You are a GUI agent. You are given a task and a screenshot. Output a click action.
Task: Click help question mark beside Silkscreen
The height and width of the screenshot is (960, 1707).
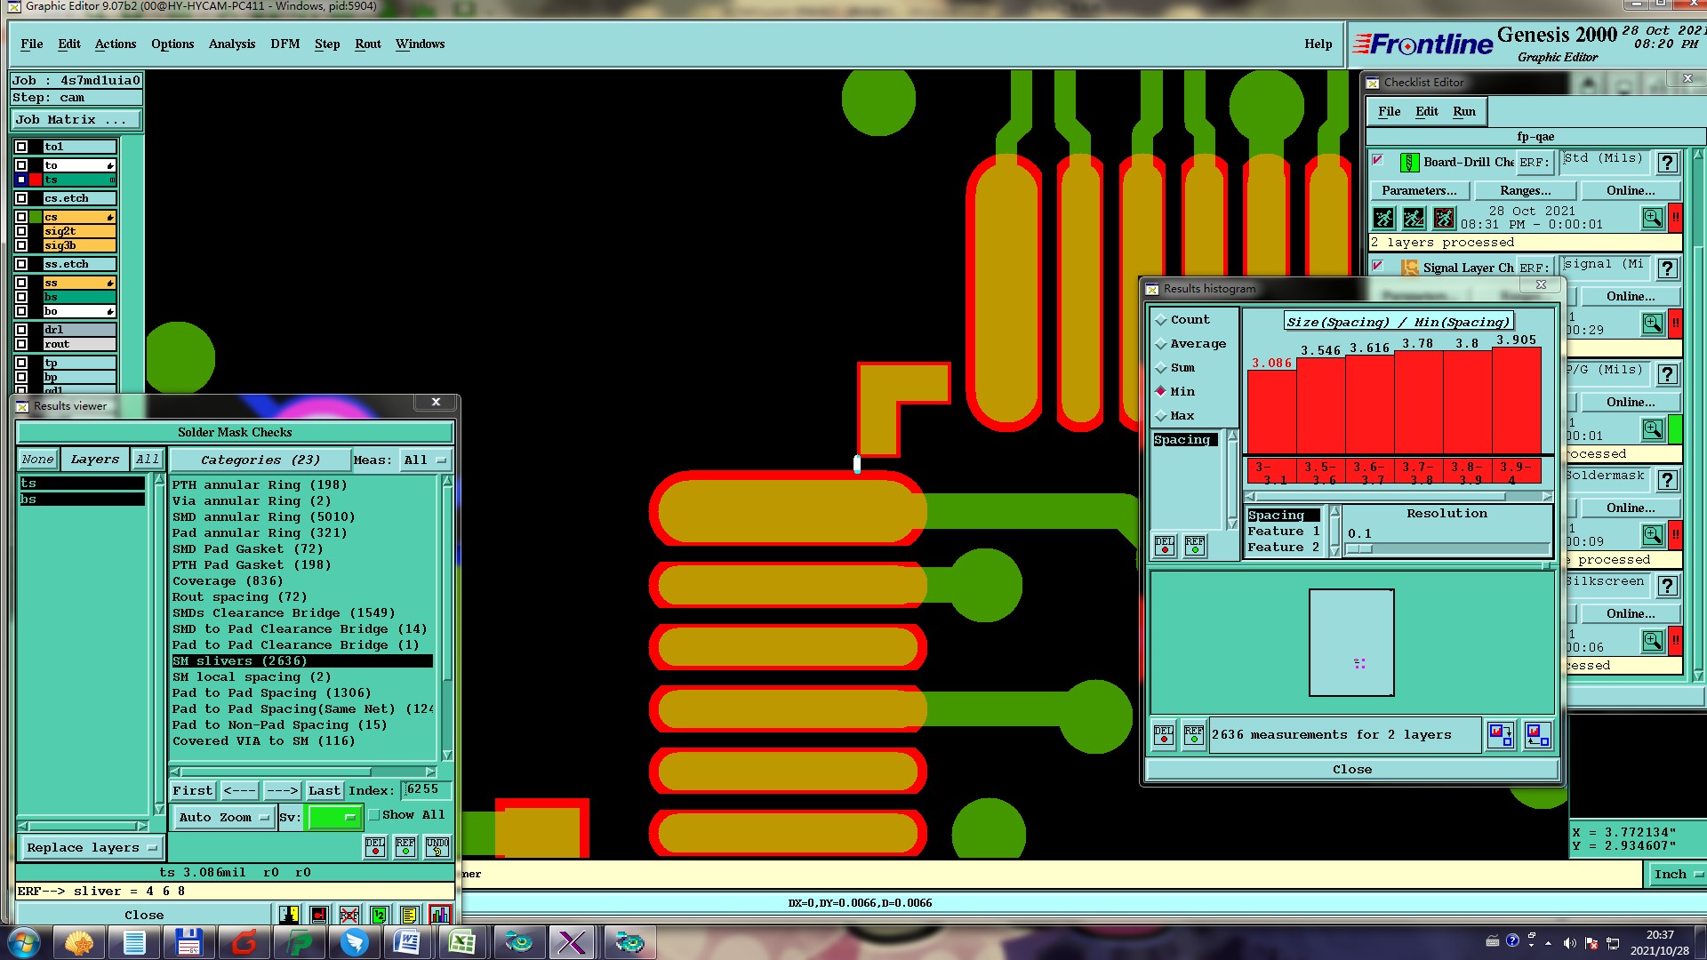click(1668, 586)
